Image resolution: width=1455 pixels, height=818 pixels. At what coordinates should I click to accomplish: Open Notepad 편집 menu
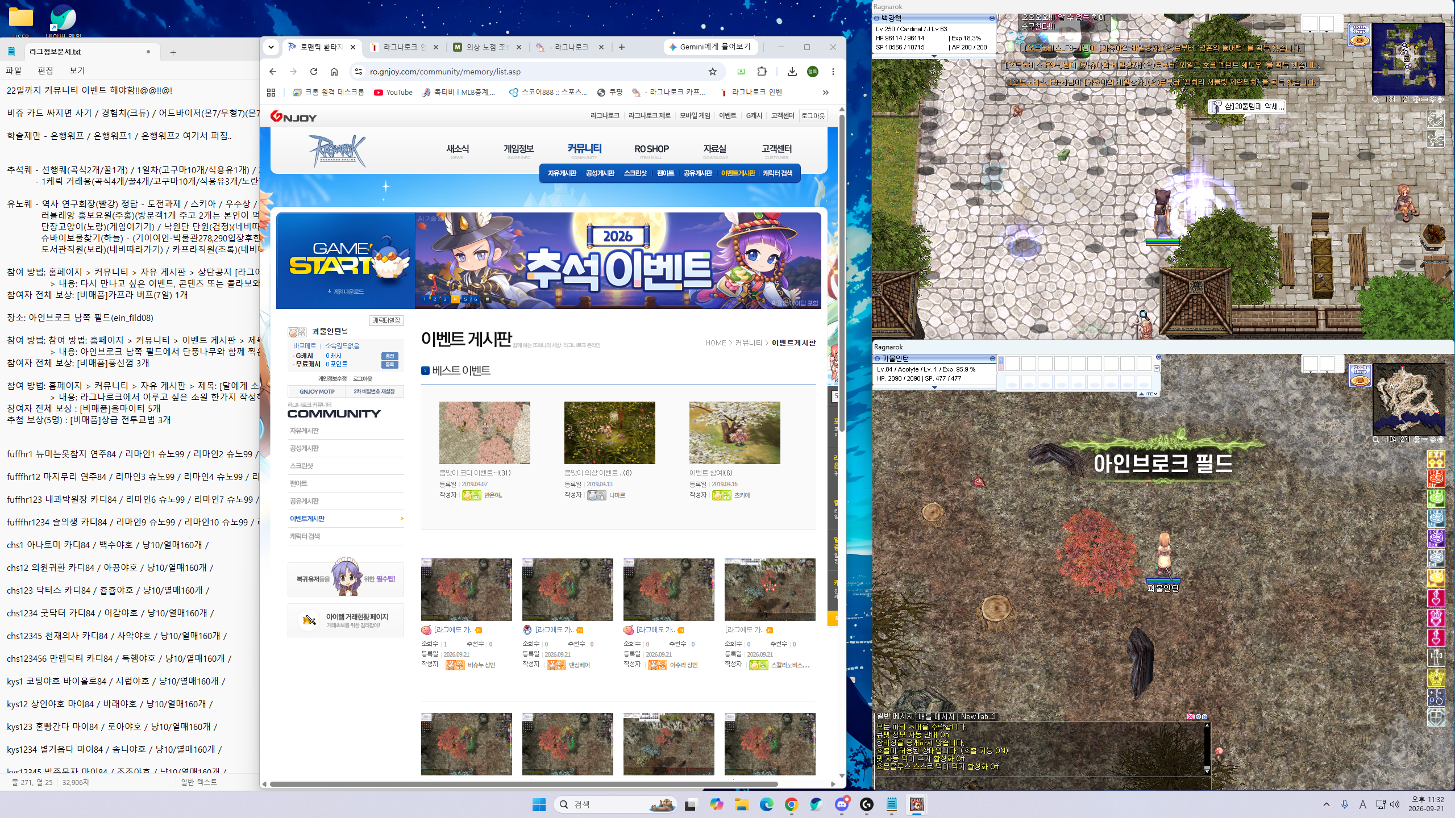45,70
